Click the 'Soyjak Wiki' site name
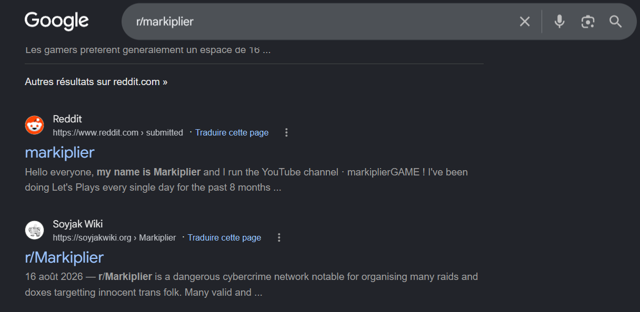 tap(78, 224)
